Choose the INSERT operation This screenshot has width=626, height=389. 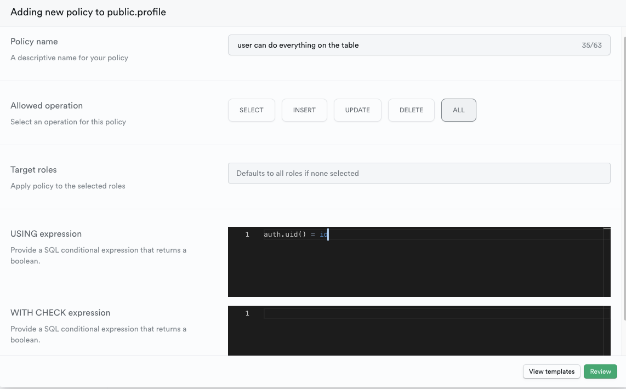tap(304, 110)
